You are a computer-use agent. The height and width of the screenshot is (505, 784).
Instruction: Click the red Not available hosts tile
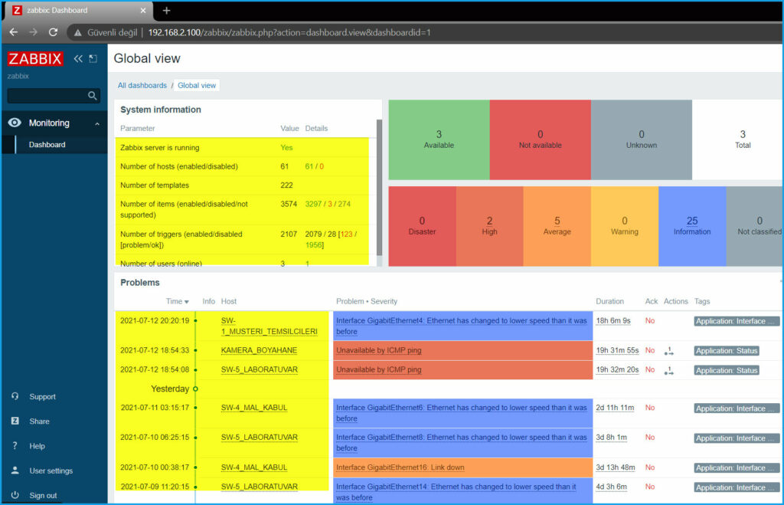(540, 139)
